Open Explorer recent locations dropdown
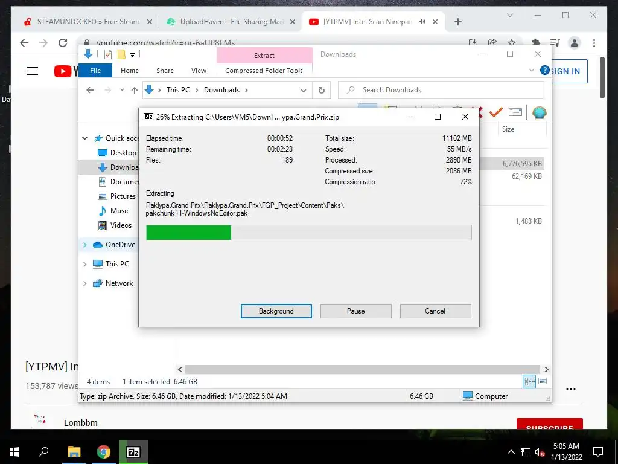618x464 pixels. 122,90
